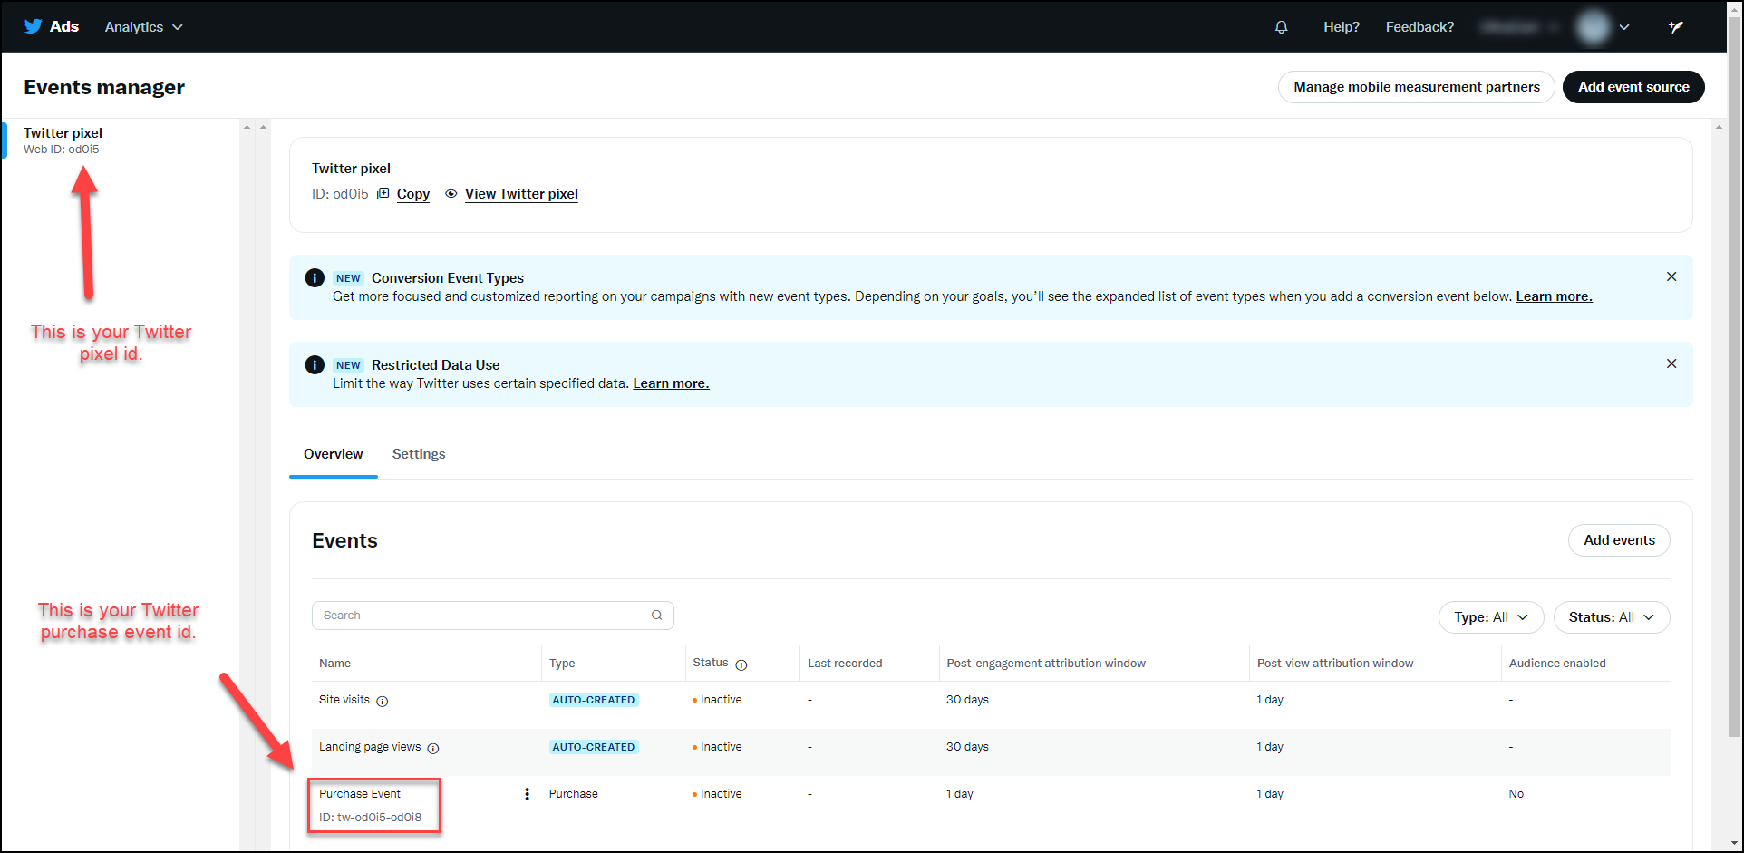The height and width of the screenshot is (853, 1744).
Task: Select the Overview tab
Action: pos(334,454)
